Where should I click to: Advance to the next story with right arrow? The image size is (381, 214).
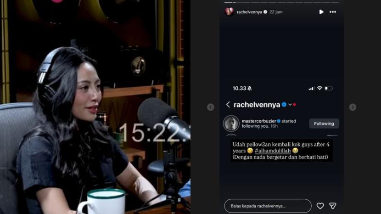[x=353, y=107]
